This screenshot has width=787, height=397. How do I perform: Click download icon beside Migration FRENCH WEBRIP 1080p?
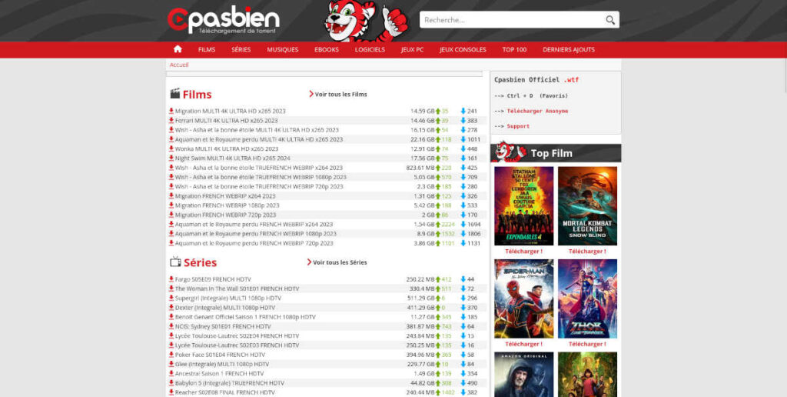171,205
